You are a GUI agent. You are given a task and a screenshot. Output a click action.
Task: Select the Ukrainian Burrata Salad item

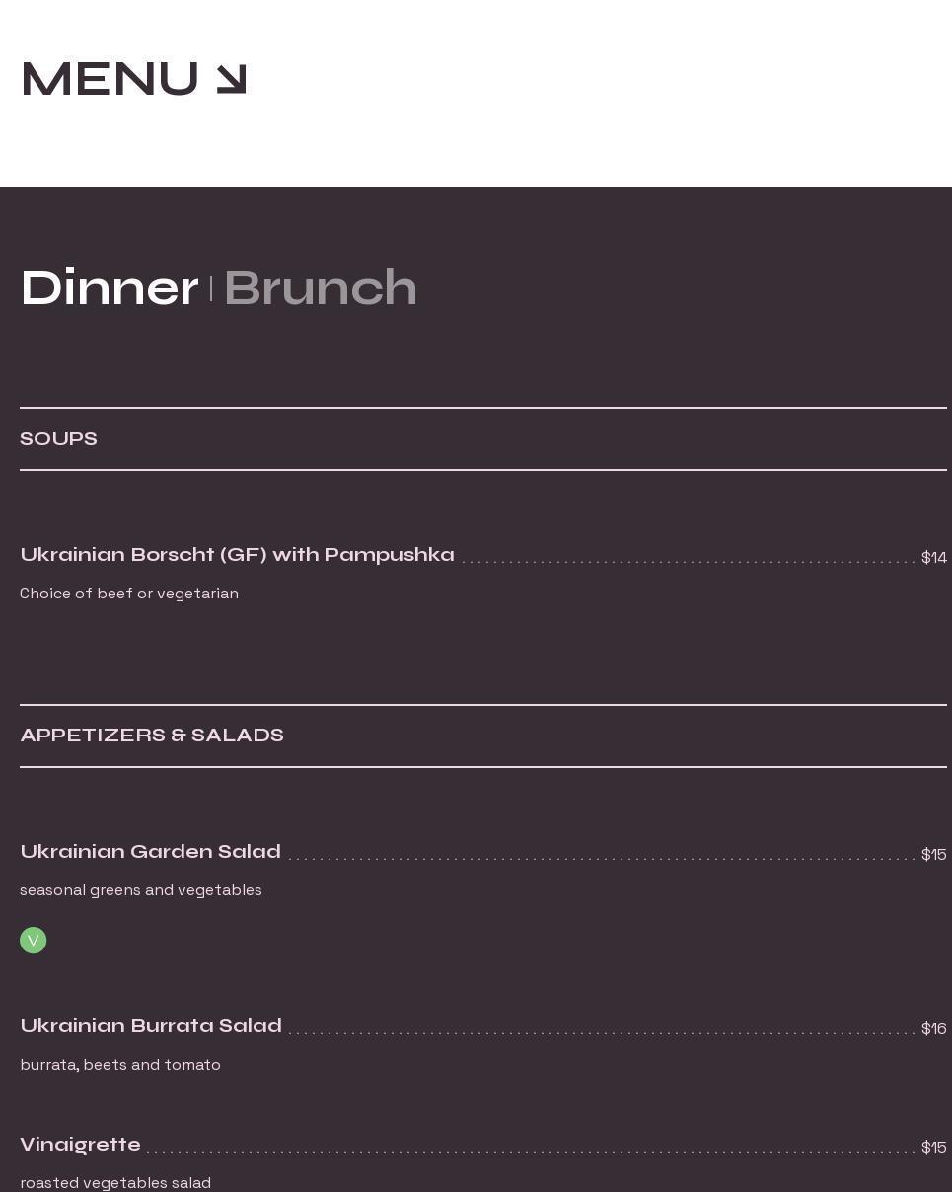coord(151,1026)
